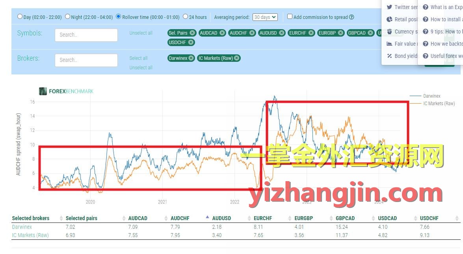Select the 24 hours radio button
The image size is (463, 254).
[x=186, y=17]
